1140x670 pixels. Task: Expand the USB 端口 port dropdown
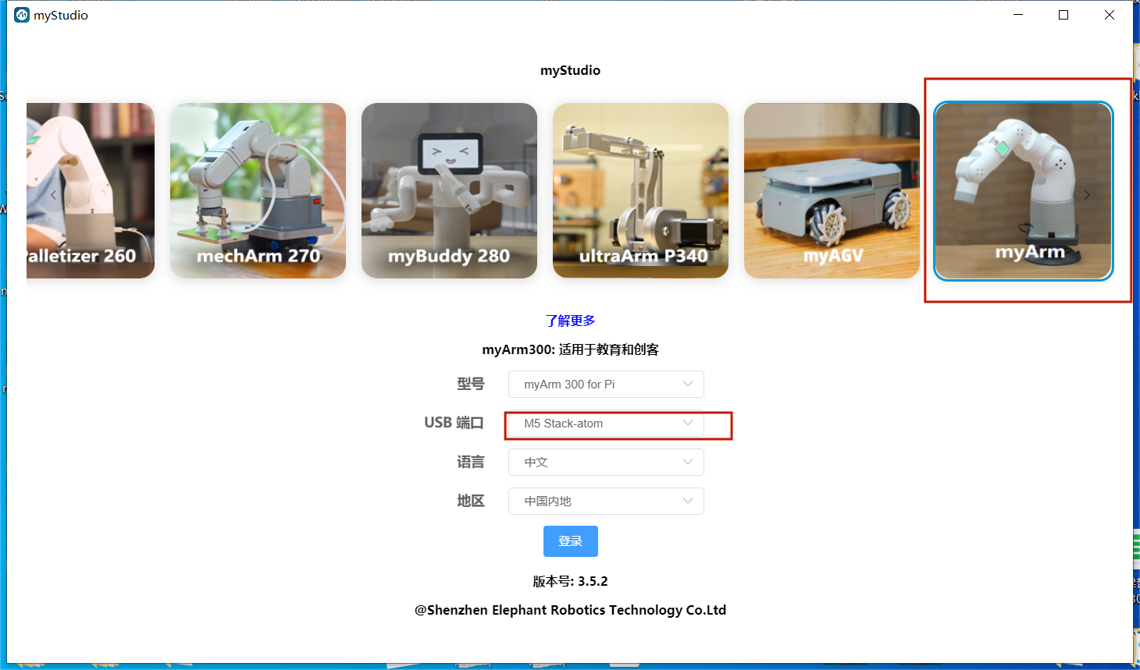tap(606, 423)
